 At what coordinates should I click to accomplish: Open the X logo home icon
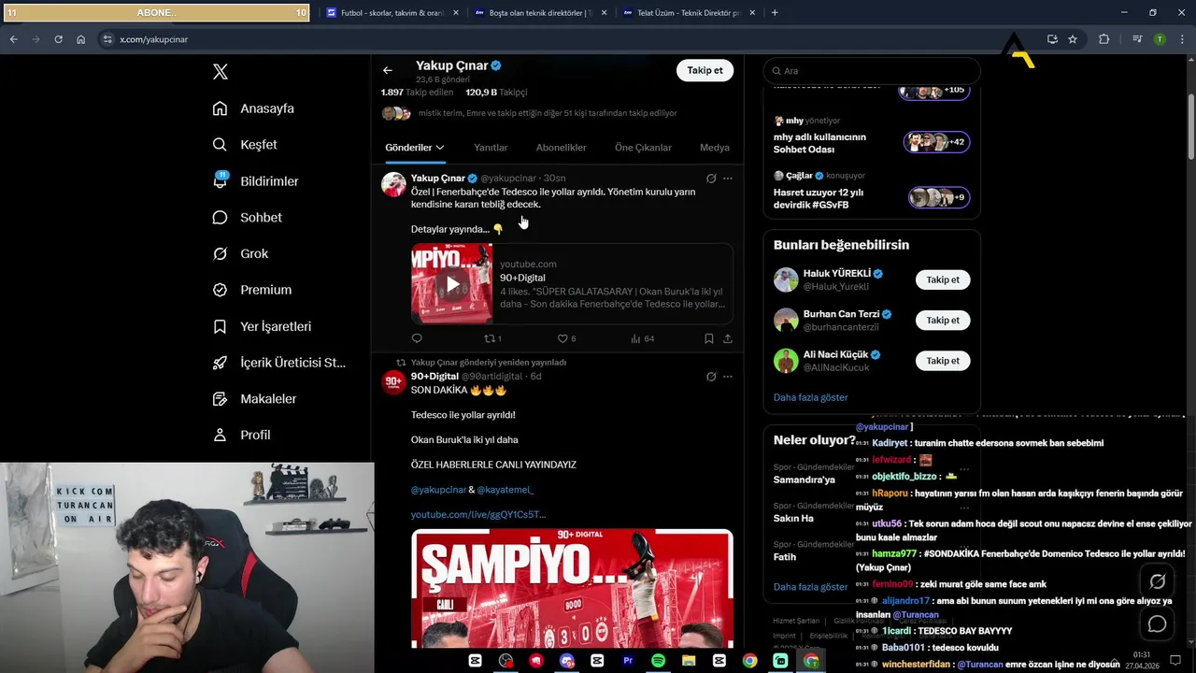pyautogui.click(x=221, y=72)
